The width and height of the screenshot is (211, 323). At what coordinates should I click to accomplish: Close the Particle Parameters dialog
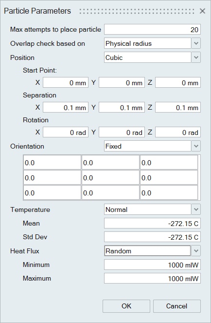point(202,11)
